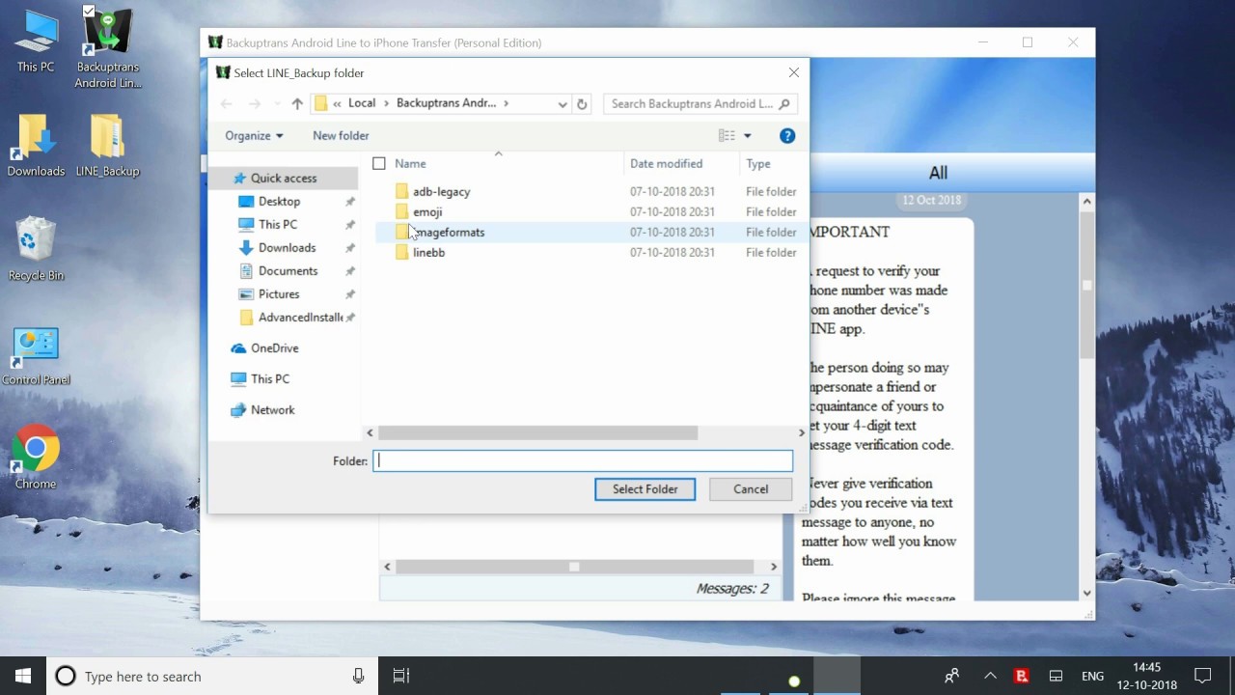Cancel the folder selection dialog
The width and height of the screenshot is (1235, 695).
click(751, 489)
